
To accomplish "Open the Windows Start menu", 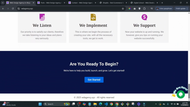I will tap(40, 104).
